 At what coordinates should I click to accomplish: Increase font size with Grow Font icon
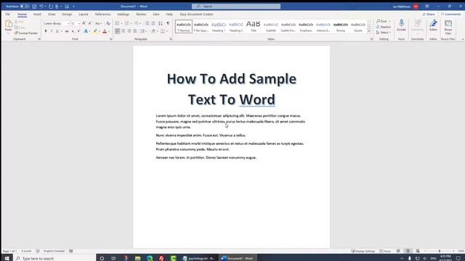coord(84,23)
